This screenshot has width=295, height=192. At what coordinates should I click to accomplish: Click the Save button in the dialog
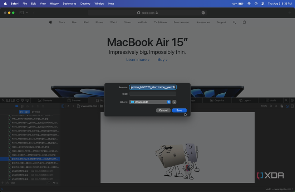pyautogui.click(x=179, y=110)
